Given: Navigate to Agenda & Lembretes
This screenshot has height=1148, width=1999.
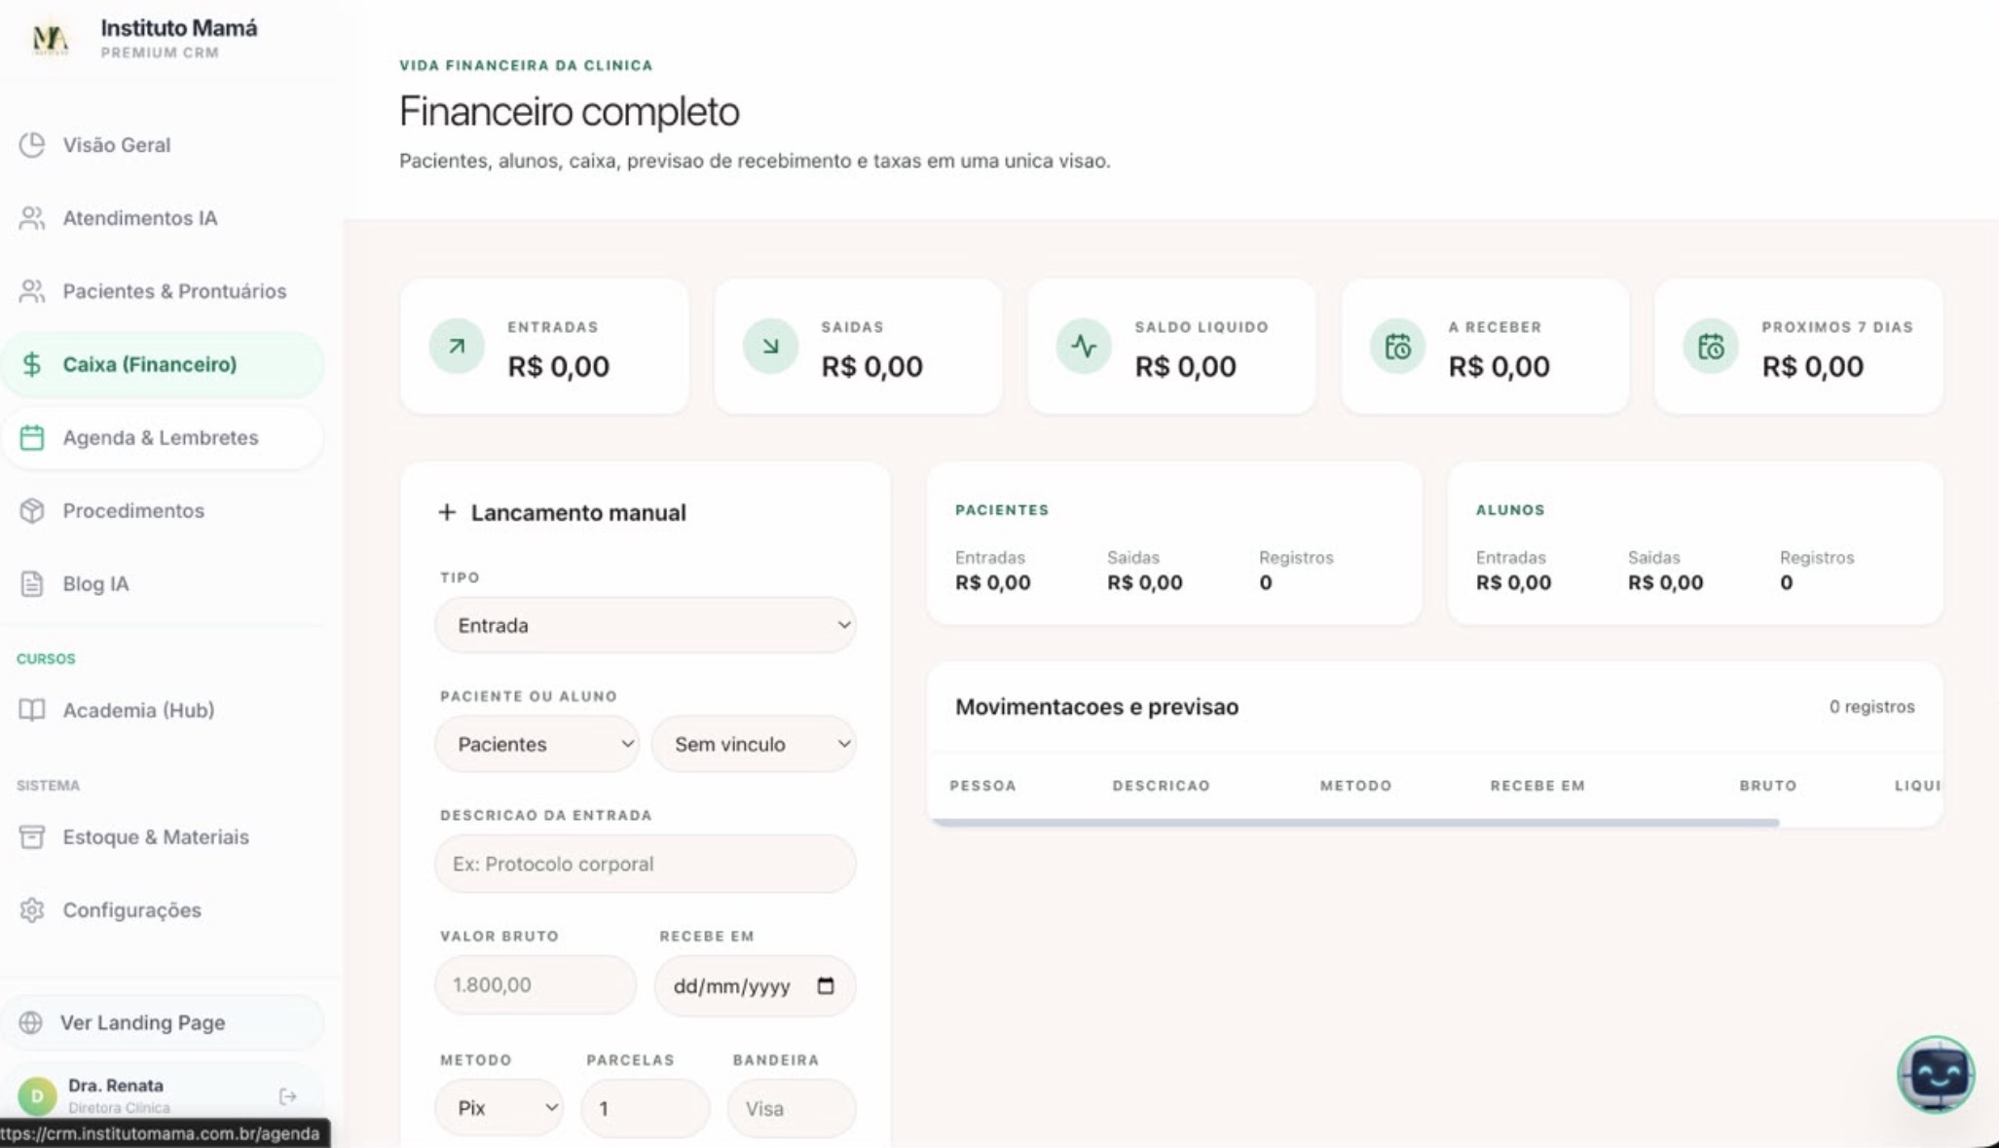Looking at the screenshot, I should [x=161, y=437].
